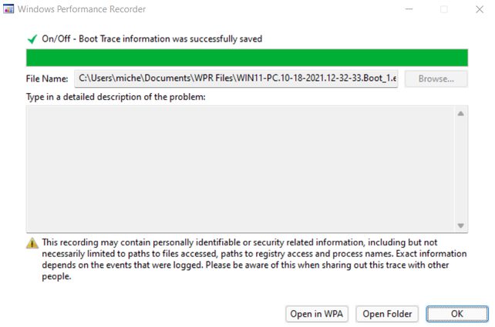Open the trace in WPA
The height and width of the screenshot is (327, 495).
pyautogui.click(x=317, y=314)
